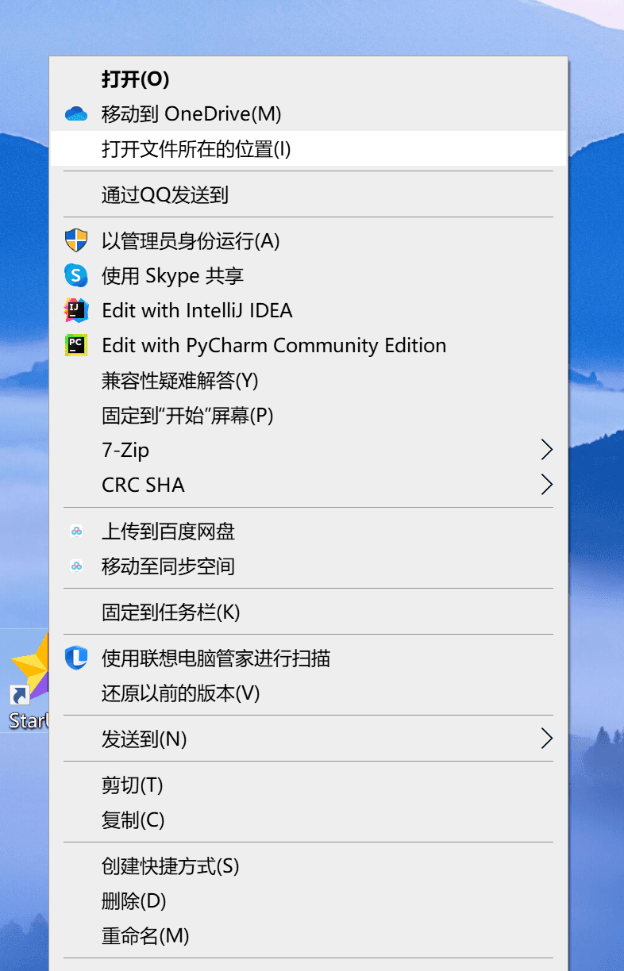624x971 pixels.
Task: Select 还原以前的版本(V)
Action: coord(310,693)
